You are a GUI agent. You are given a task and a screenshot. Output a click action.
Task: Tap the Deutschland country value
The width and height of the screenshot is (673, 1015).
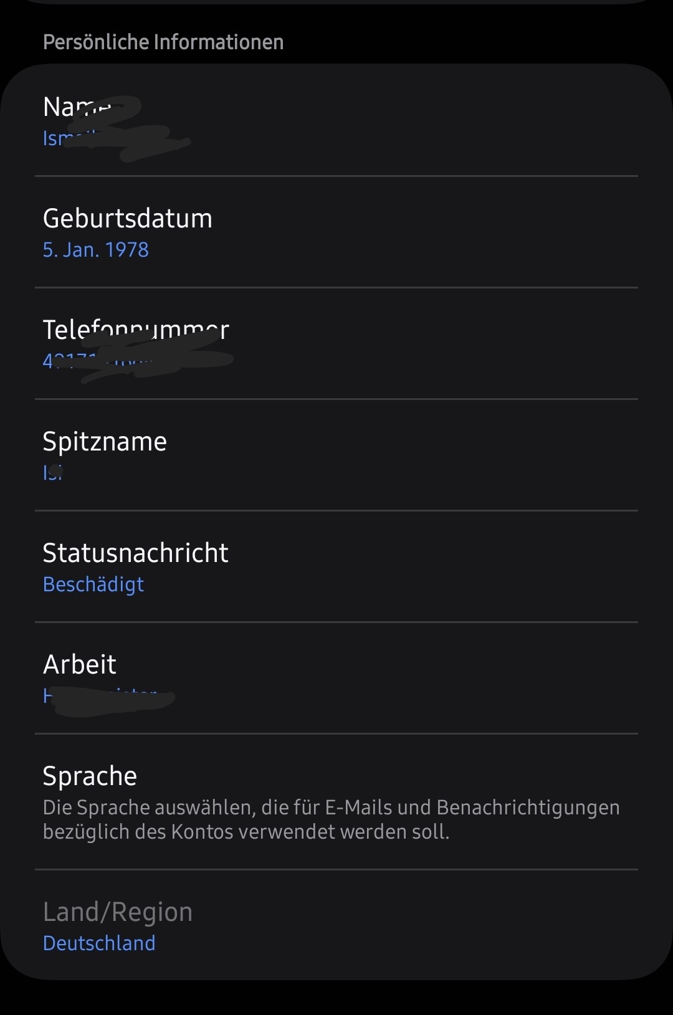click(99, 943)
